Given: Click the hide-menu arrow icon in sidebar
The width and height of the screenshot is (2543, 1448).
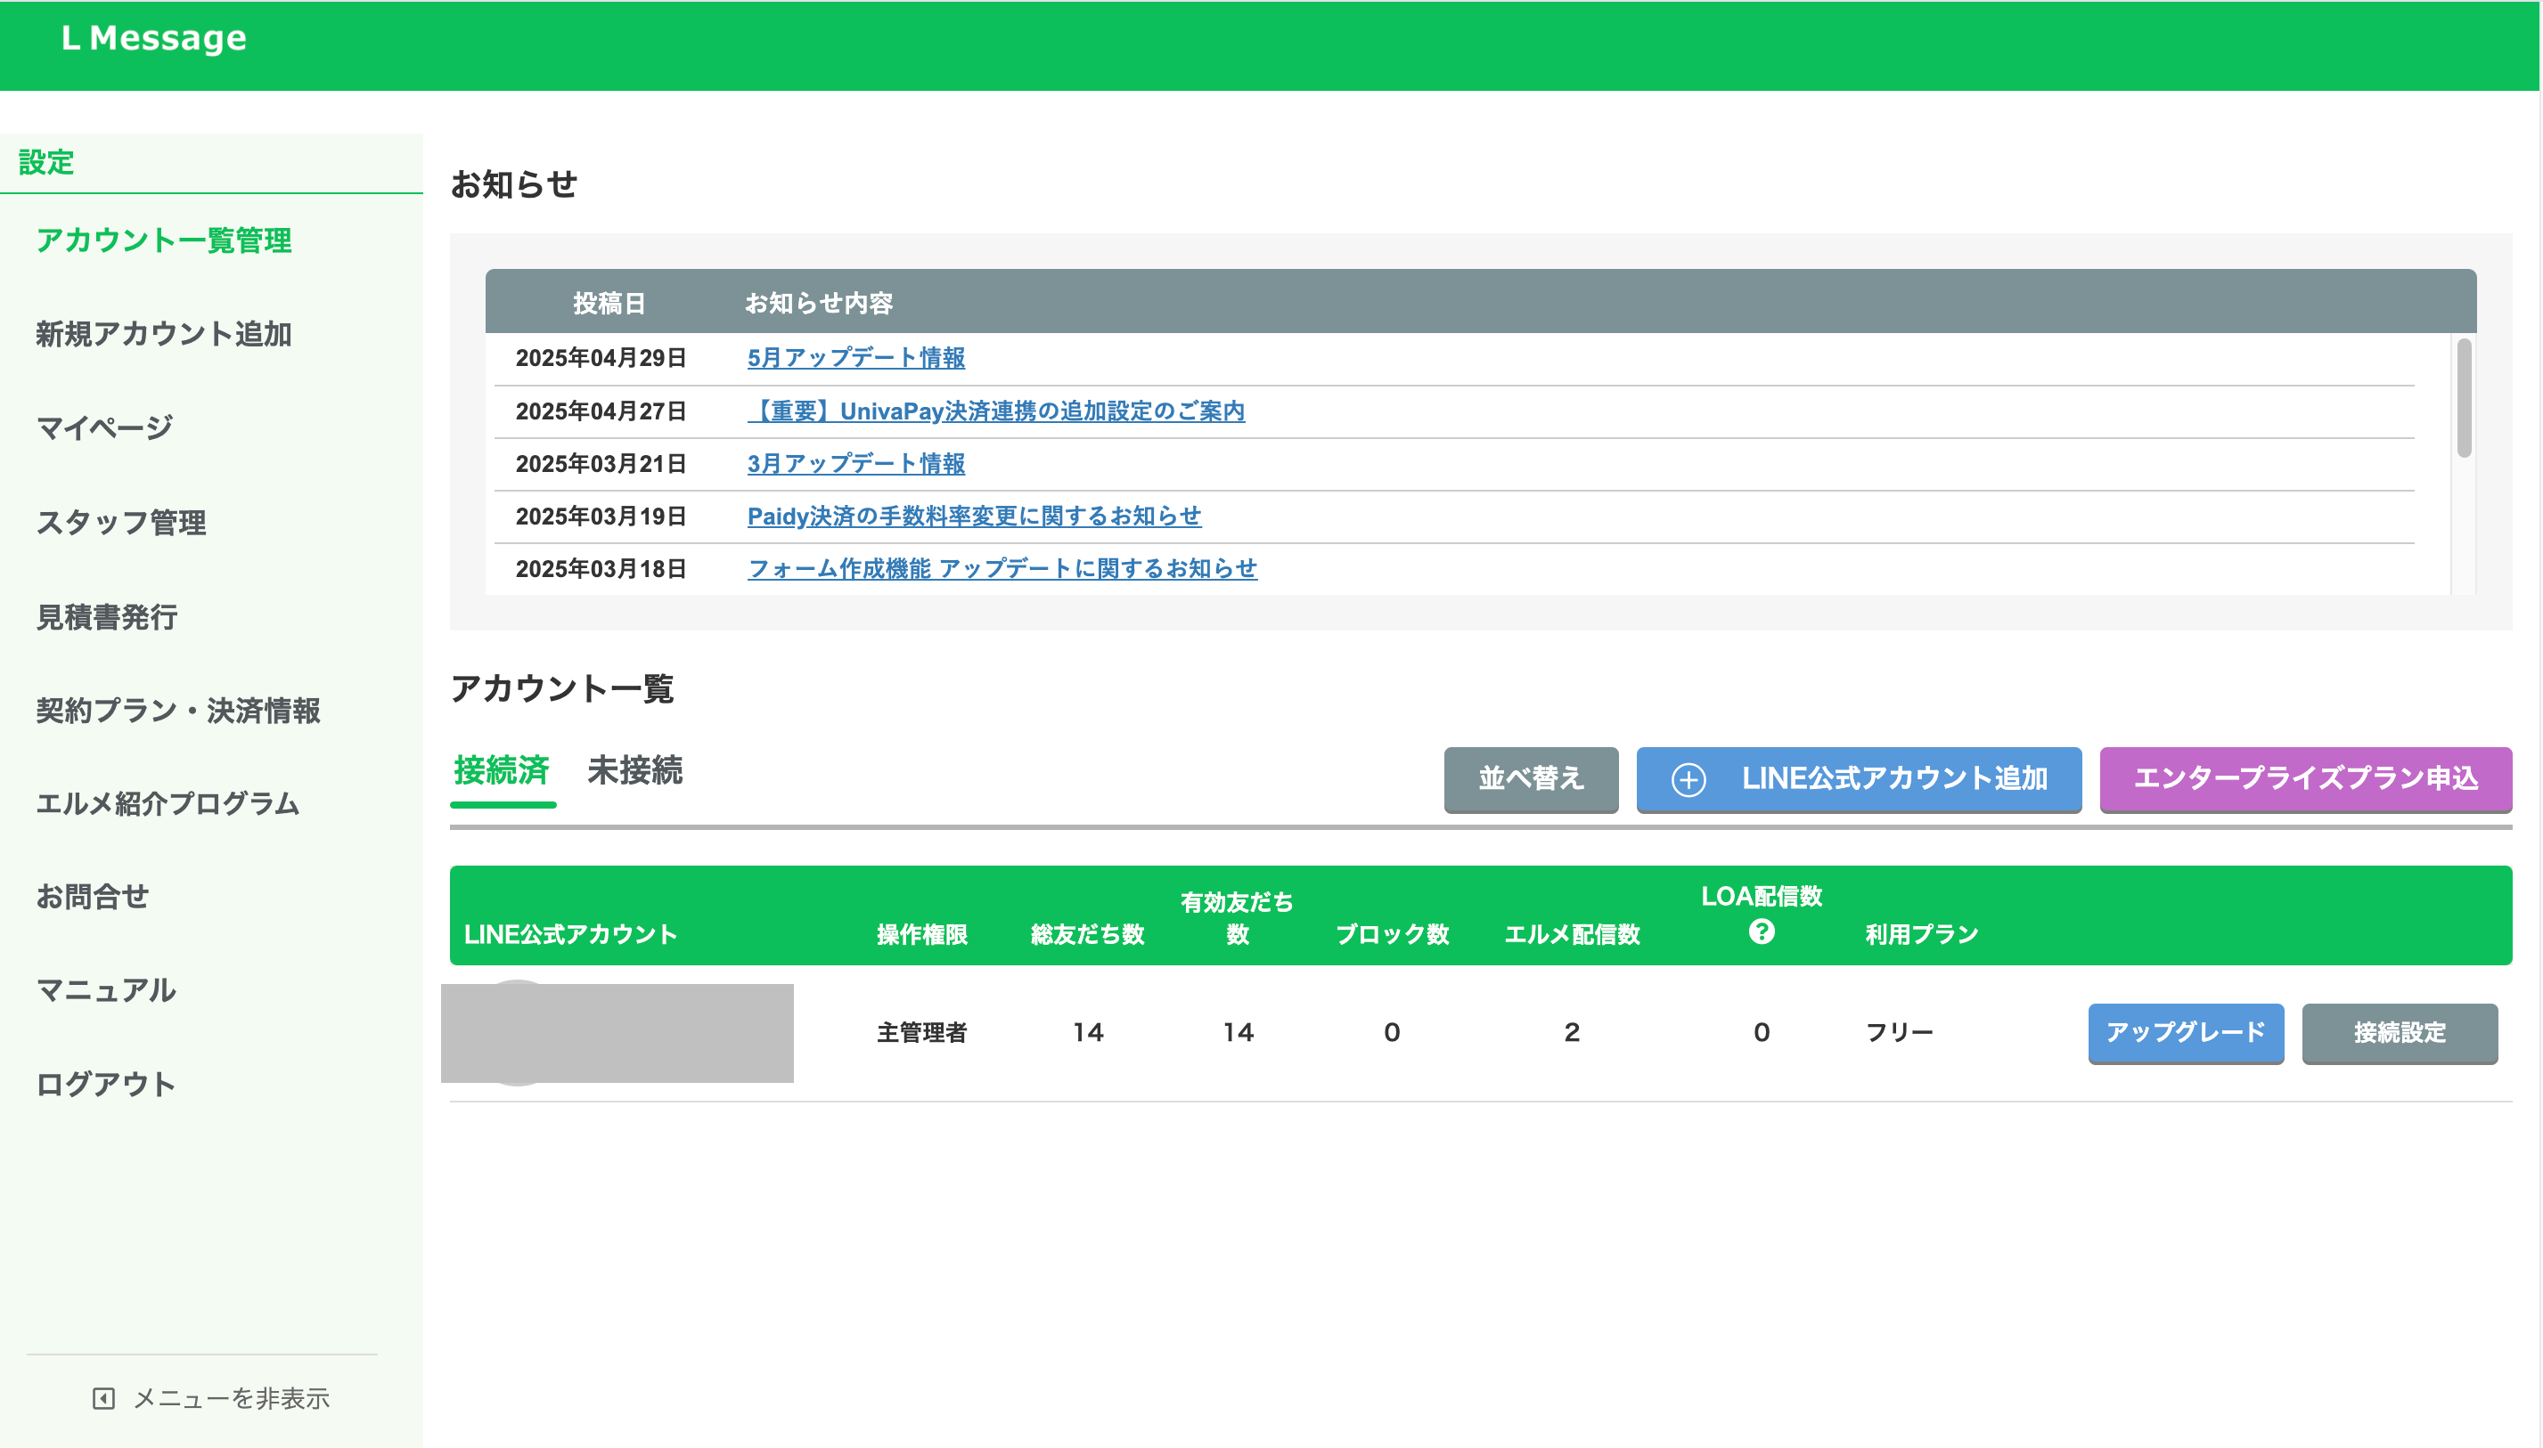Looking at the screenshot, I should pyautogui.click(x=103, y=1398).
